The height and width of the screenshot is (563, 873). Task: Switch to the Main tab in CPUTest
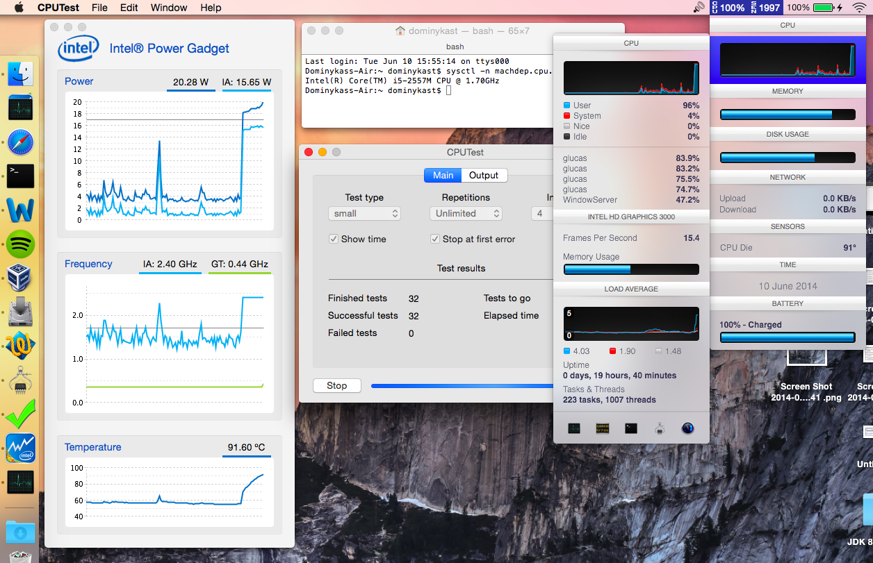coord(443,175)
